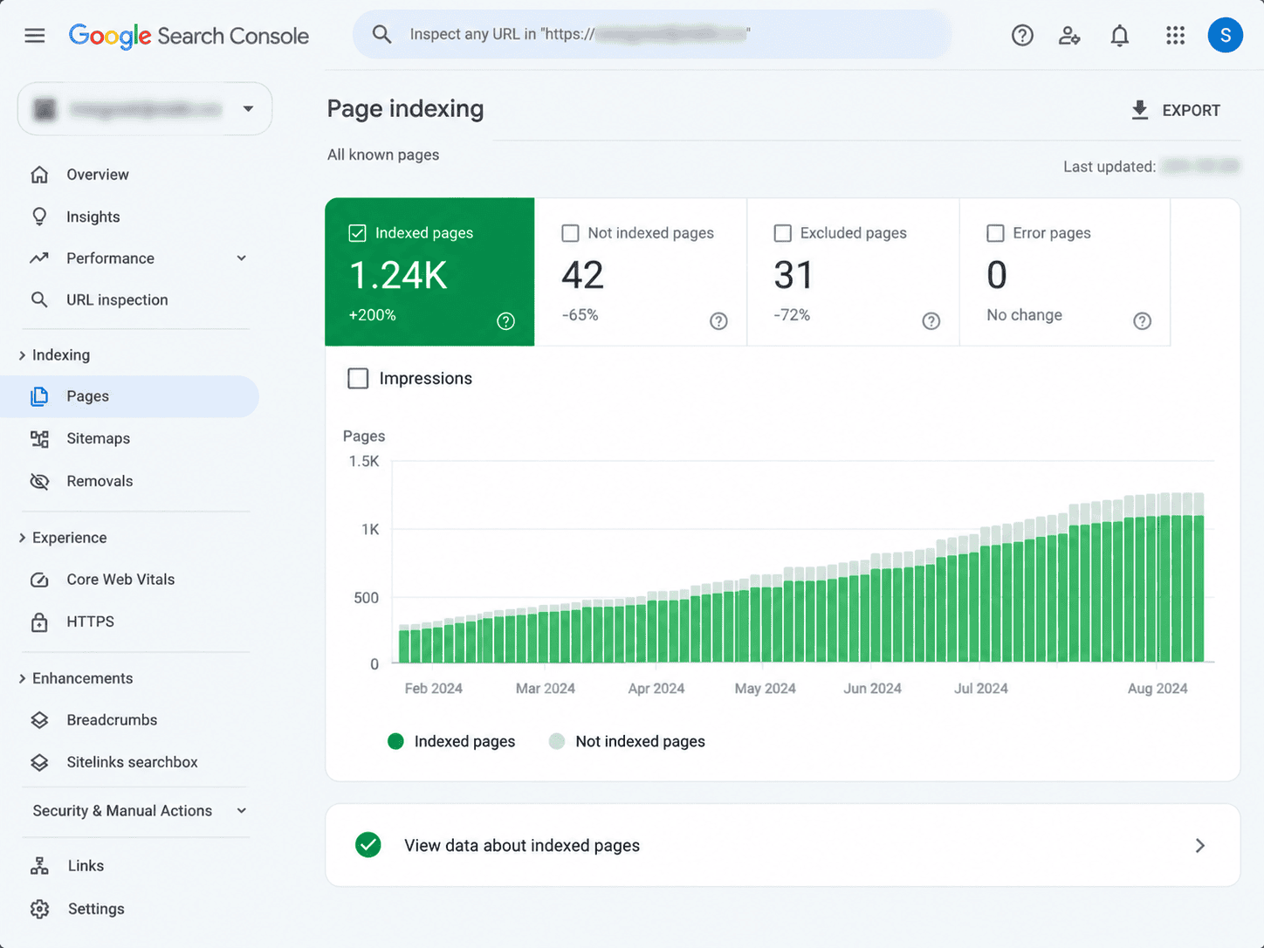Enable the Impressions checkbox
The height and width of the screenshot is (948, 1264).
coord(358,378)
